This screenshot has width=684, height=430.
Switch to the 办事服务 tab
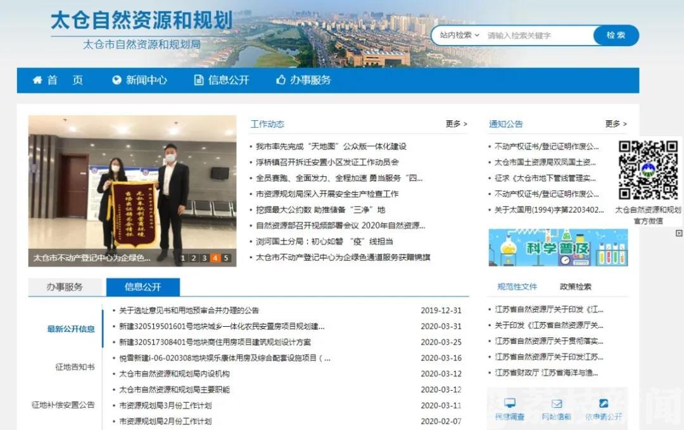pos(65,287)
